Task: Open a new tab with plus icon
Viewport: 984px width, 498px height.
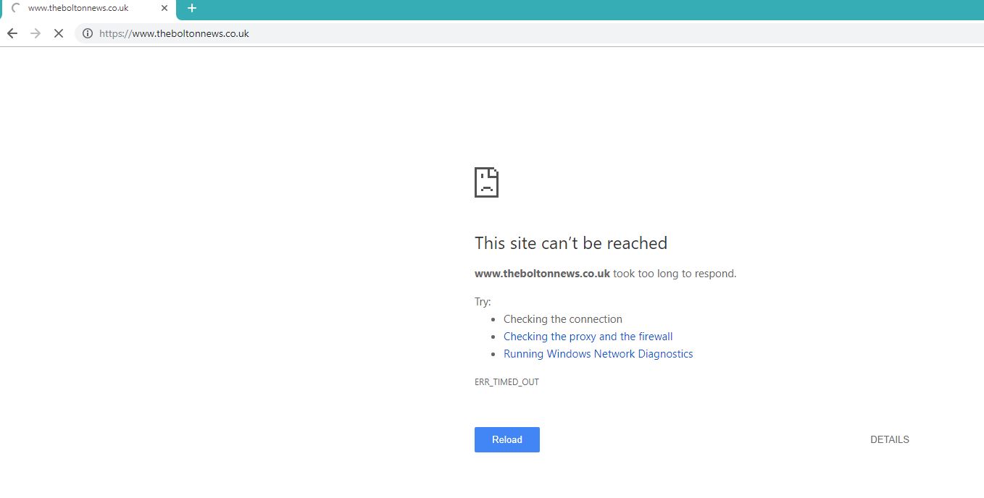Action: click(192, 8)
